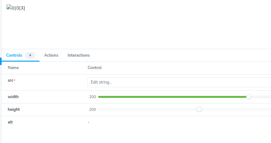Click the alt dash placeholder value
The image size is (271, 143).
point(89,122)
